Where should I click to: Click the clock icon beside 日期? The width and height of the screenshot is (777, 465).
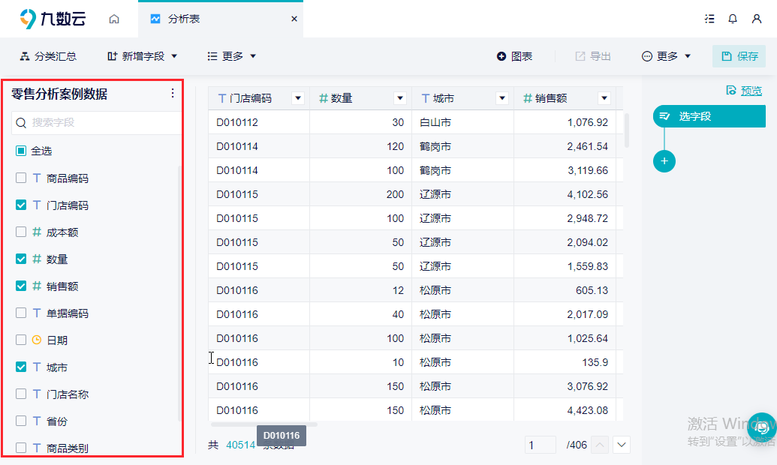click(x=37, y=340)
